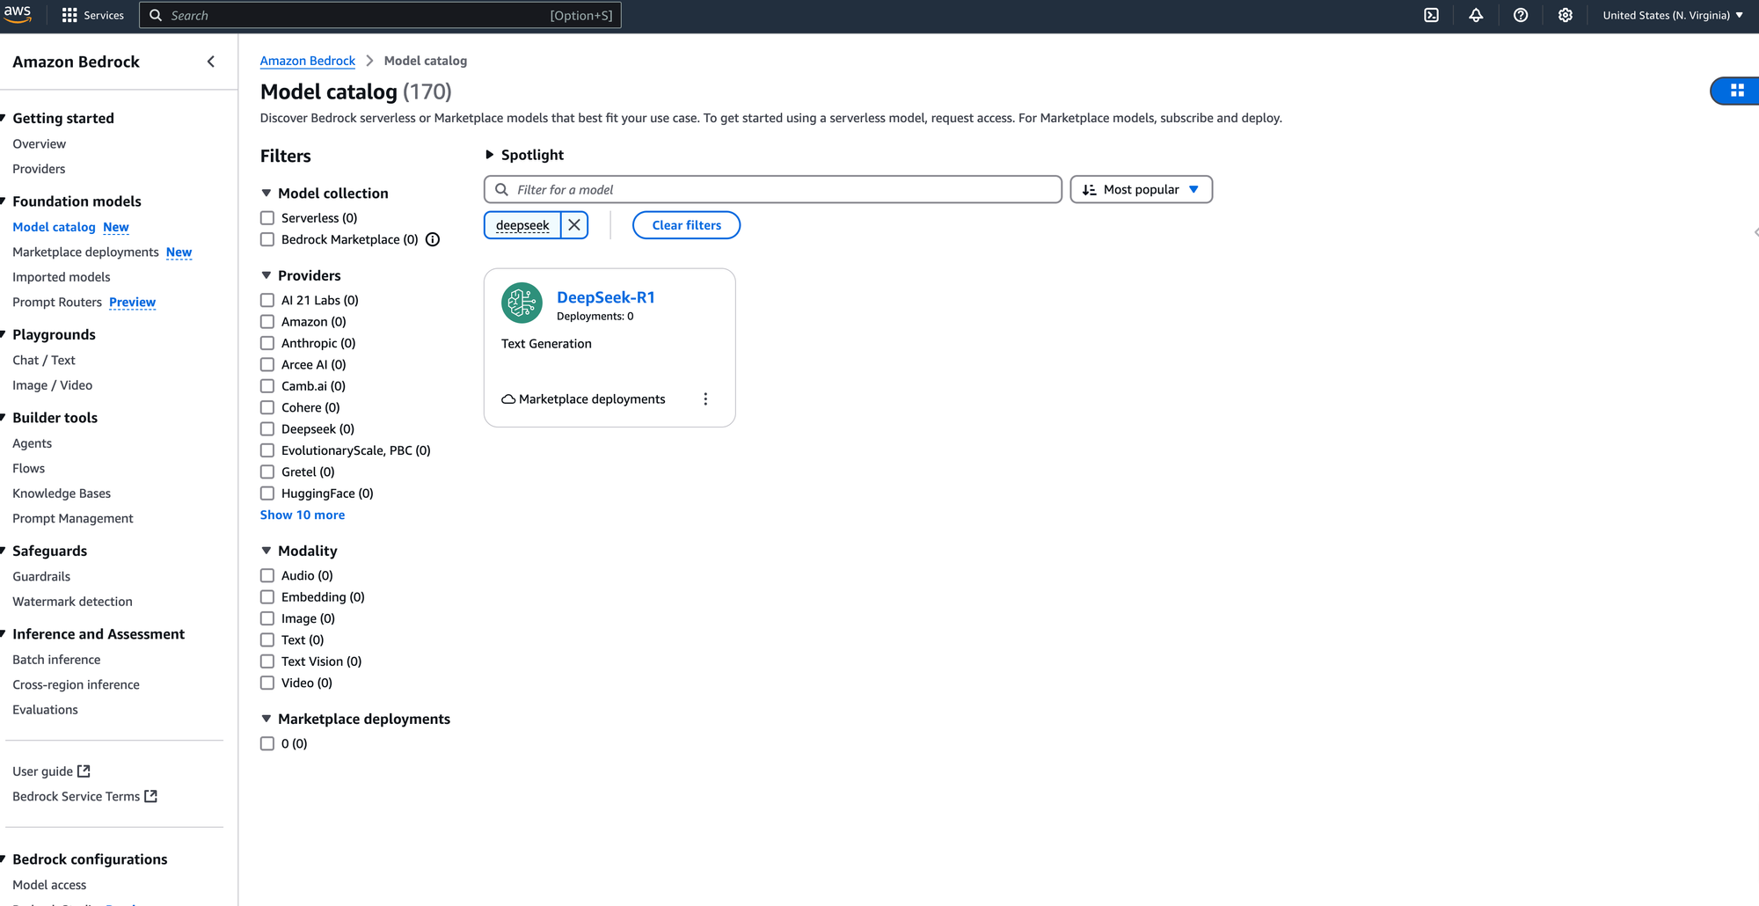Open Marketplace deployments in side navigation
This screenshot has width=1759, height=906.
tap(85, 252)
